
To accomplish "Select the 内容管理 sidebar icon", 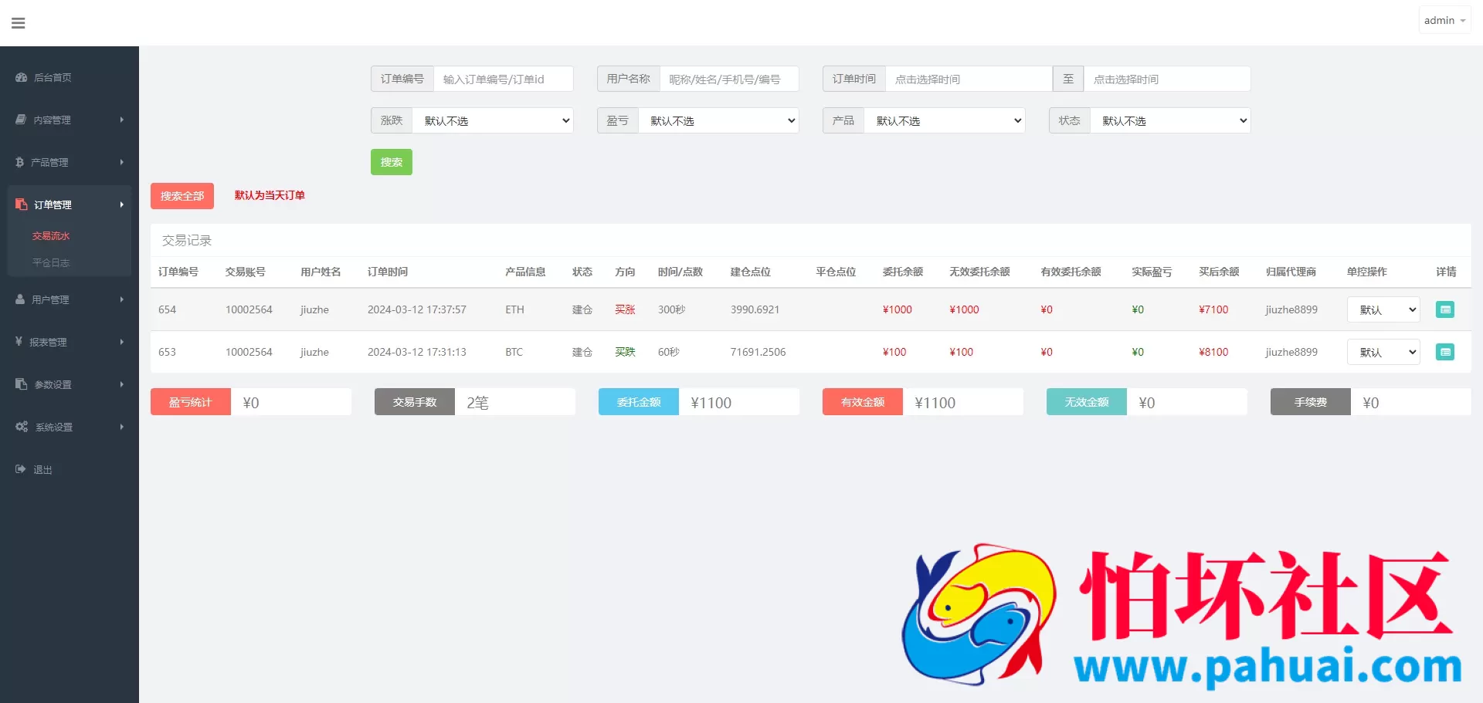I will tap(20, 120).
